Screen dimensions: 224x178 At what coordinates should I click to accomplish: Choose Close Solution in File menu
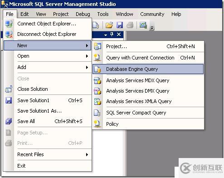[48, 89]
